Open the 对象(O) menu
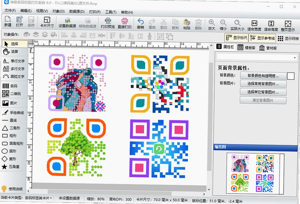Image resolution: width=300 pixels, height=204 pixels. tap(58, 11)
